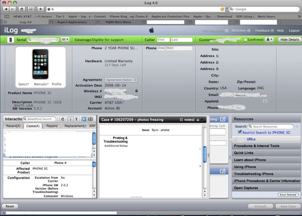Image resolution: width=302 pixels, height=216 pixels.
Task: Open the dropdown next to the Serial field
Action: (x=65, y=40)
